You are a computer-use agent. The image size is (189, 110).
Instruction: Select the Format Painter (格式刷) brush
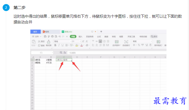[48, 43]
